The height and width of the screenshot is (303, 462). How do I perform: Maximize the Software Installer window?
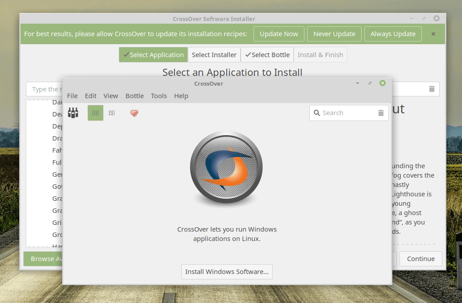coord(424,18)
